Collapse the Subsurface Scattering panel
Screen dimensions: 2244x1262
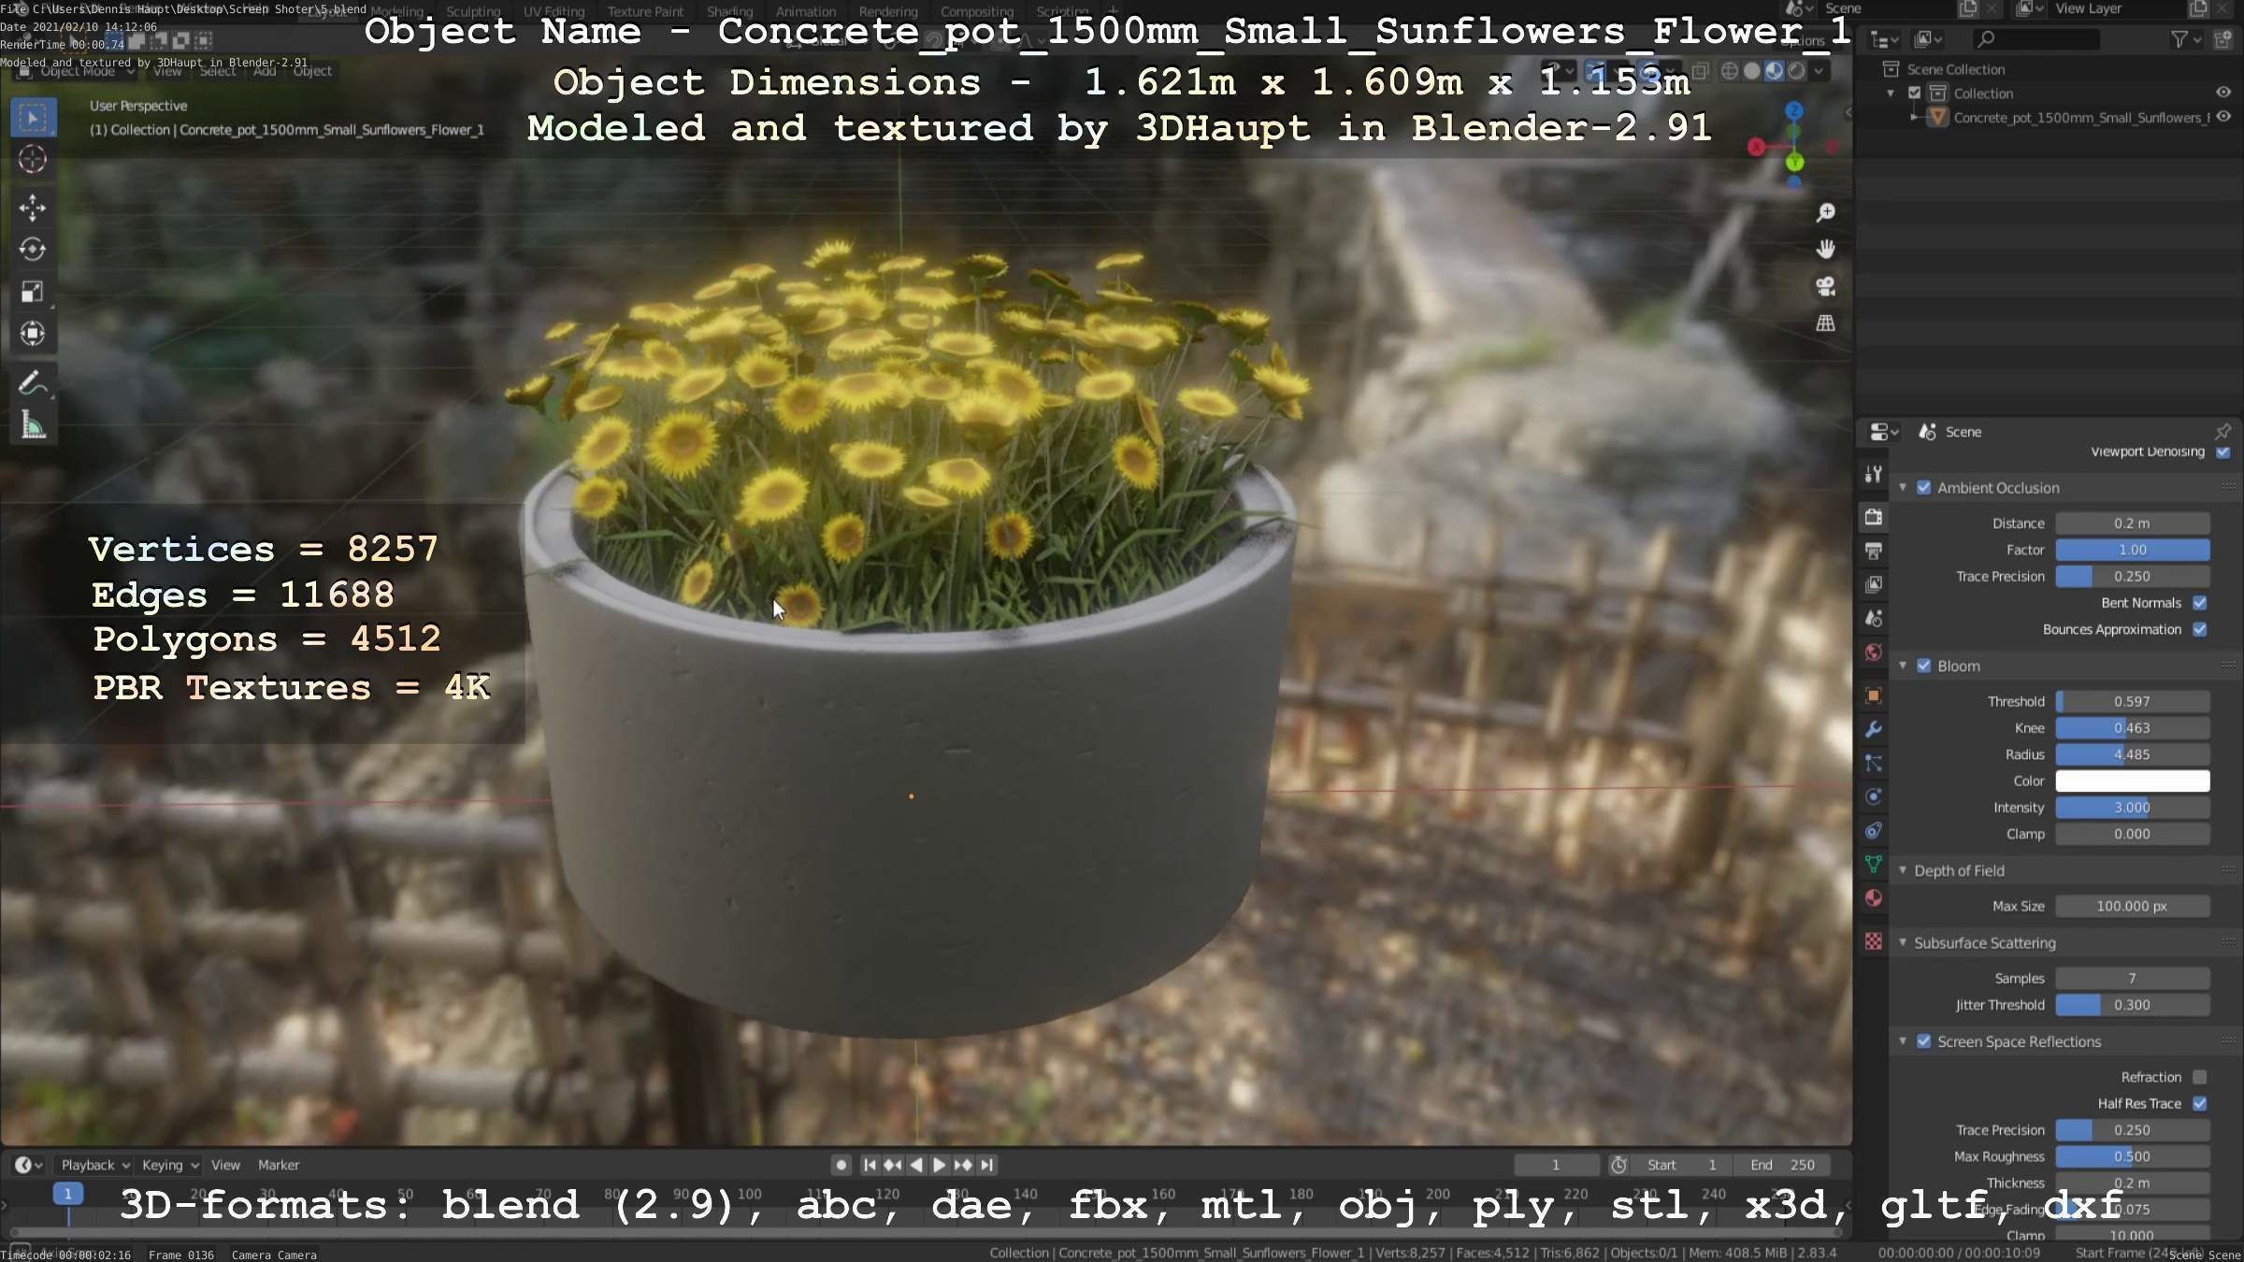tap(1902, 942)
